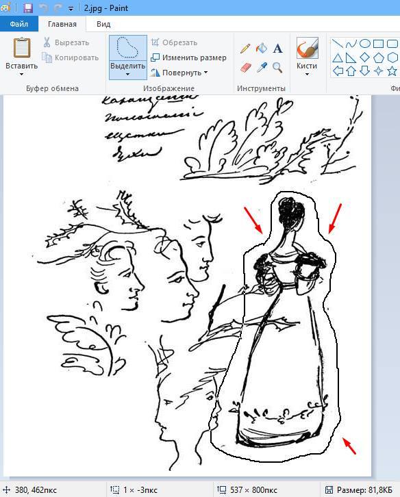Switch to the Главная tab
The height and width of the screenshot is (497, 400).
tap(62, 24)
